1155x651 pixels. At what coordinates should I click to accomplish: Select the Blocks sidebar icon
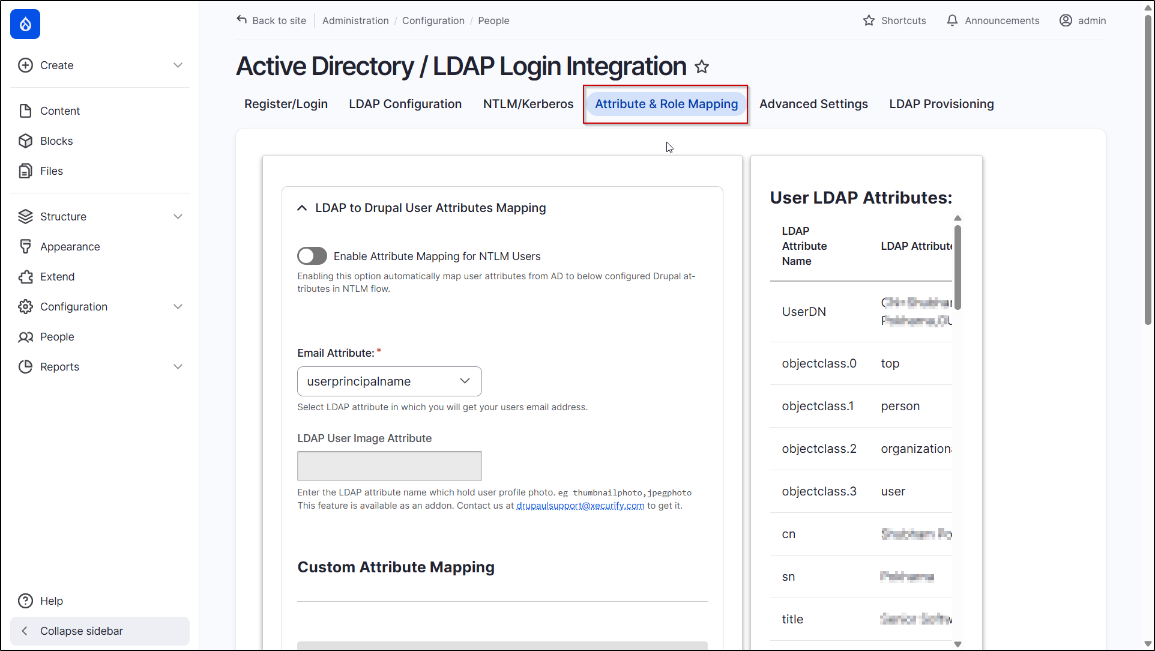tap(25, 141)
